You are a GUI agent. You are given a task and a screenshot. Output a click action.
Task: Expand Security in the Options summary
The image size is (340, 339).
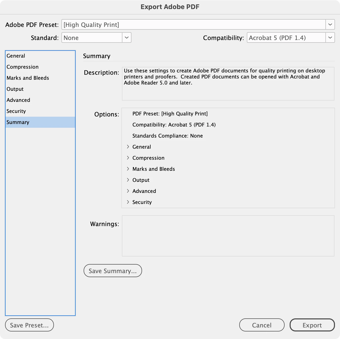[x=128, y=202]
